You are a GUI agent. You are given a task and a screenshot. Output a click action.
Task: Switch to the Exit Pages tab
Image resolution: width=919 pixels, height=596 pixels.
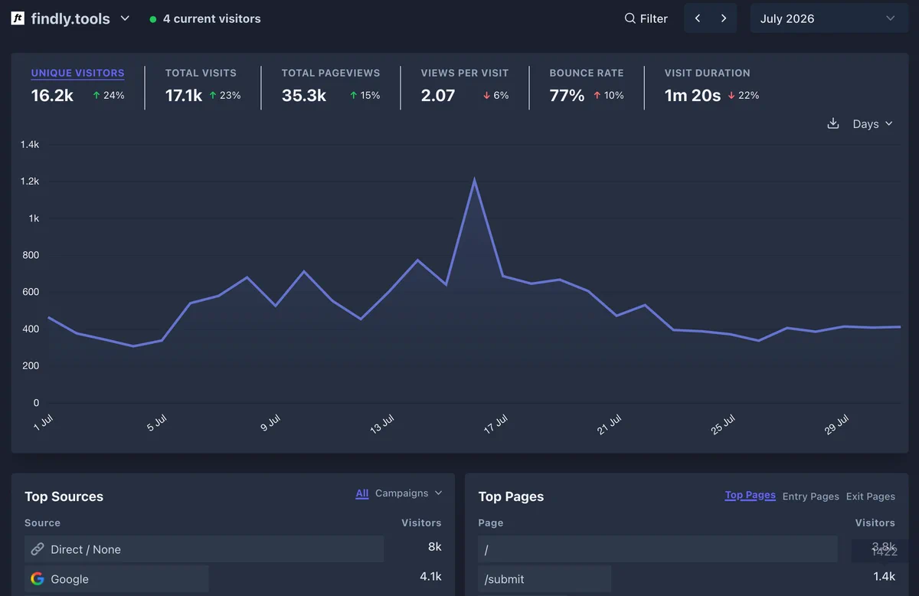871,496
